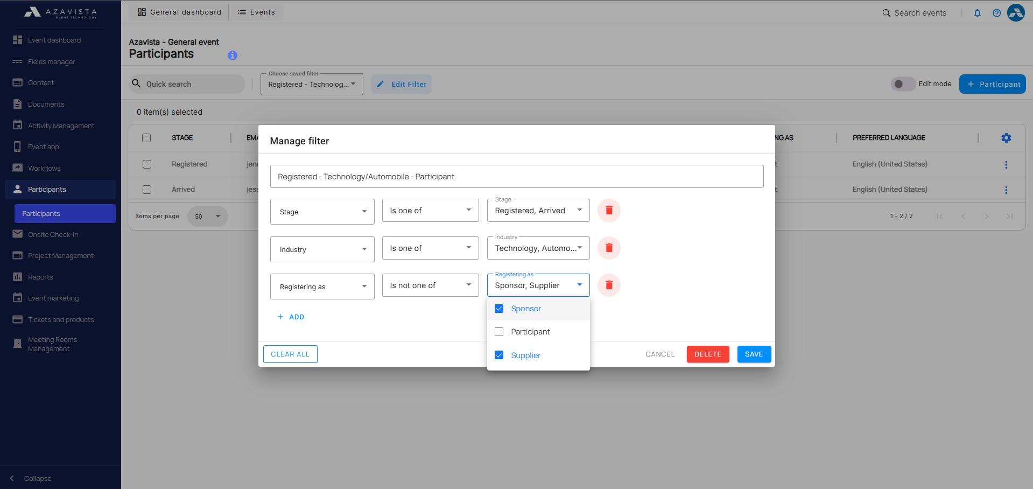
Task: Click the Tickets and products icon
Action: click(x=18, y=319)
